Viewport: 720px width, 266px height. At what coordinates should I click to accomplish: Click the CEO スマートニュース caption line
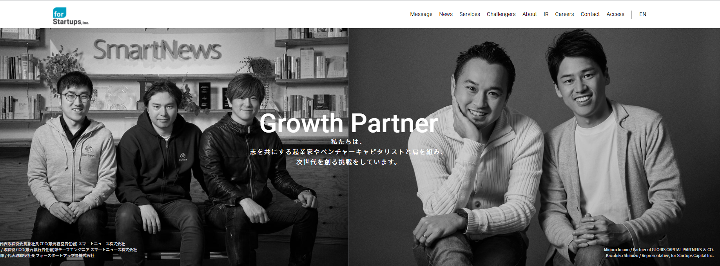(x=63, y=244)
